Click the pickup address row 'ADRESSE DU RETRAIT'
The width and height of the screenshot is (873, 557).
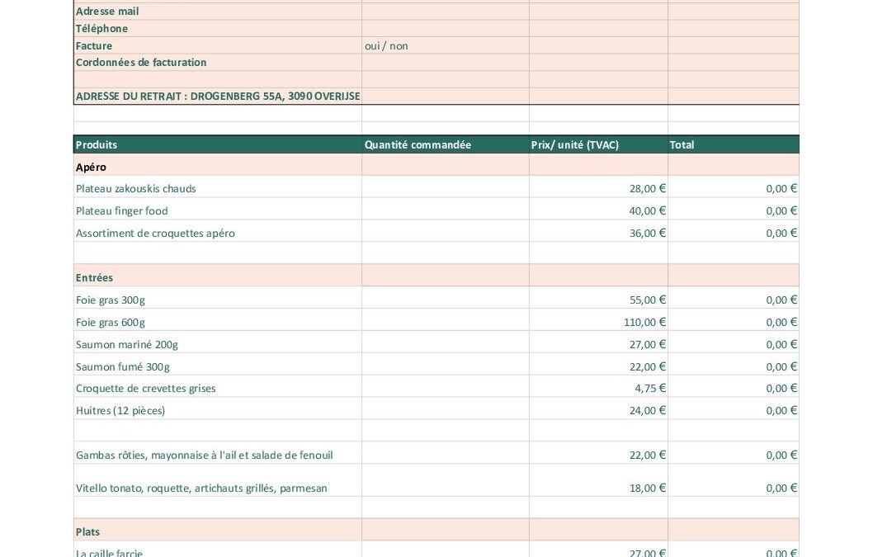[218, 97]
